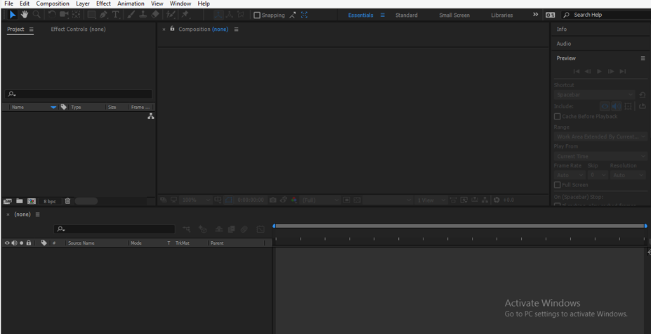Screen dimensions: 651x334
Task: Select the Pen tool
Action: [x=103, y=15]
